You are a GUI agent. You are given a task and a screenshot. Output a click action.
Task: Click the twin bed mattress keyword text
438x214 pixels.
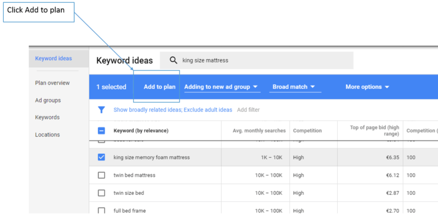point(134,175)
